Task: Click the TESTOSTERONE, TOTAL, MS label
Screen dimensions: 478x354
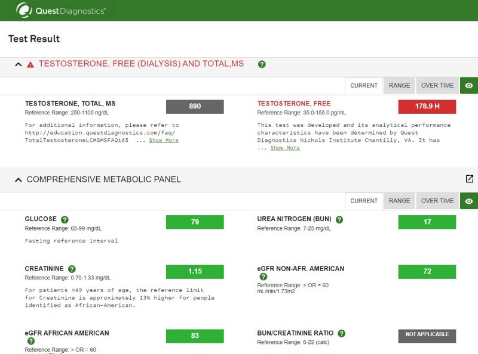Action: pyautogui.click(x=70, y=104)
